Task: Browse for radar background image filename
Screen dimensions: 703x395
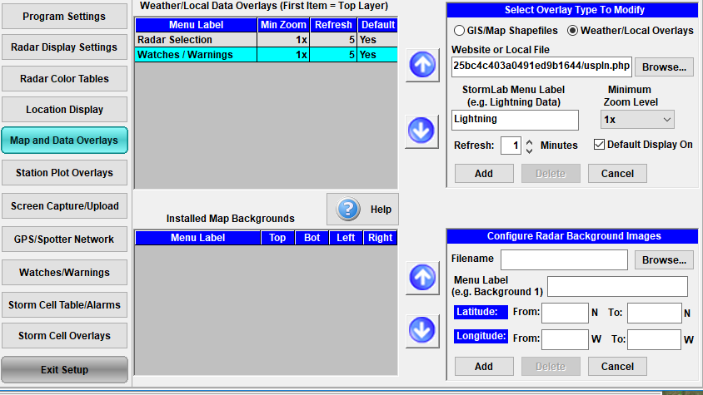Action: (664, 260)
